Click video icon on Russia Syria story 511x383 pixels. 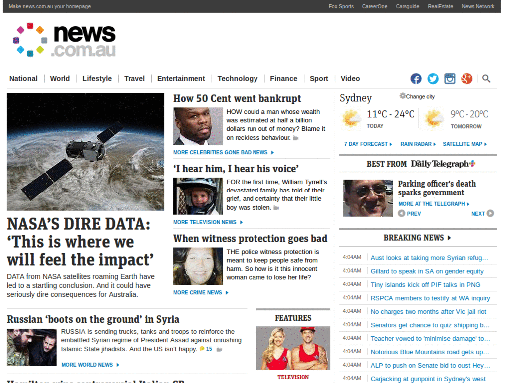pyautogui.click(x=220, y=350)
